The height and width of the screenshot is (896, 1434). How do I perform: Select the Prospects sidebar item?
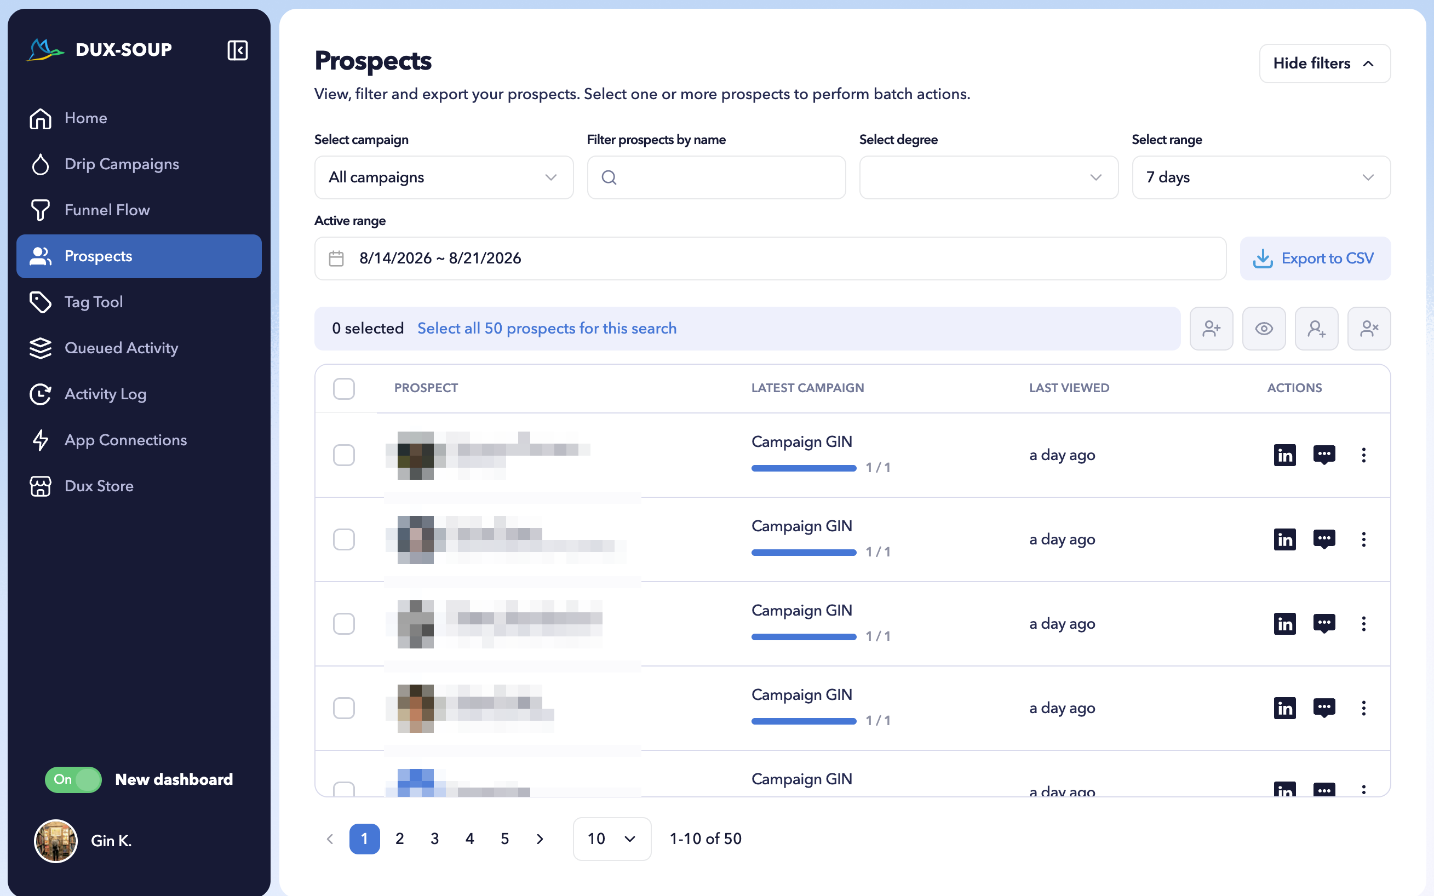139,256
